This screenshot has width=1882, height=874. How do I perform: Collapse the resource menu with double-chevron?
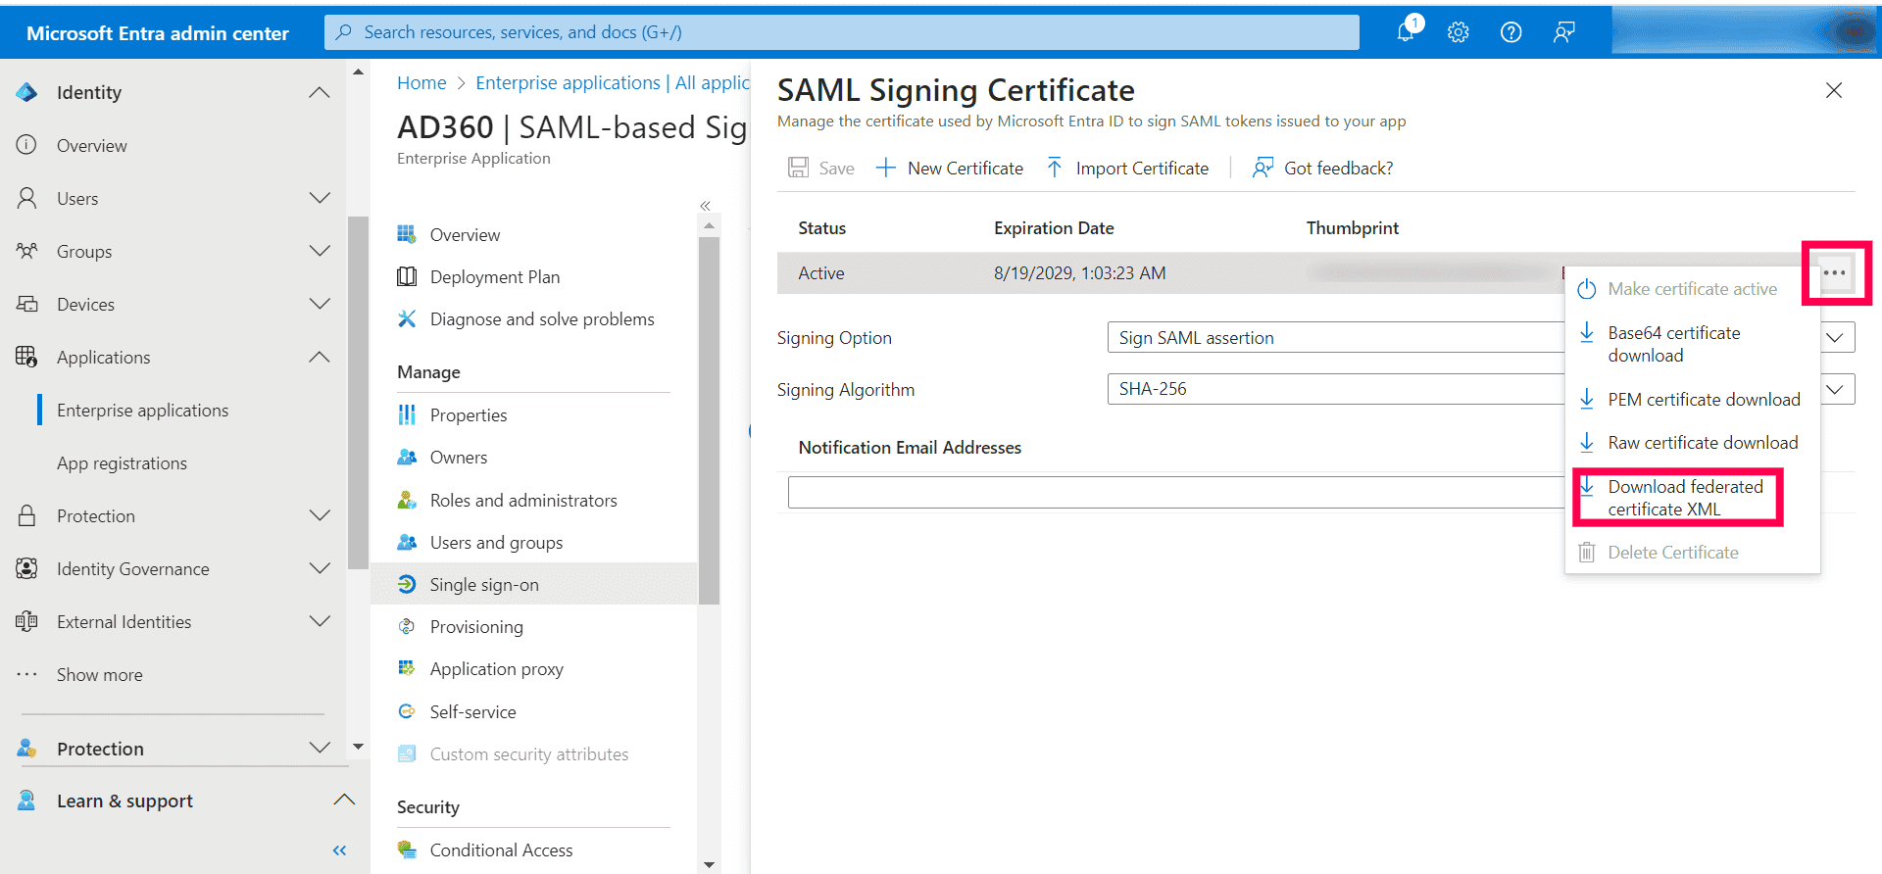point(705,205)
